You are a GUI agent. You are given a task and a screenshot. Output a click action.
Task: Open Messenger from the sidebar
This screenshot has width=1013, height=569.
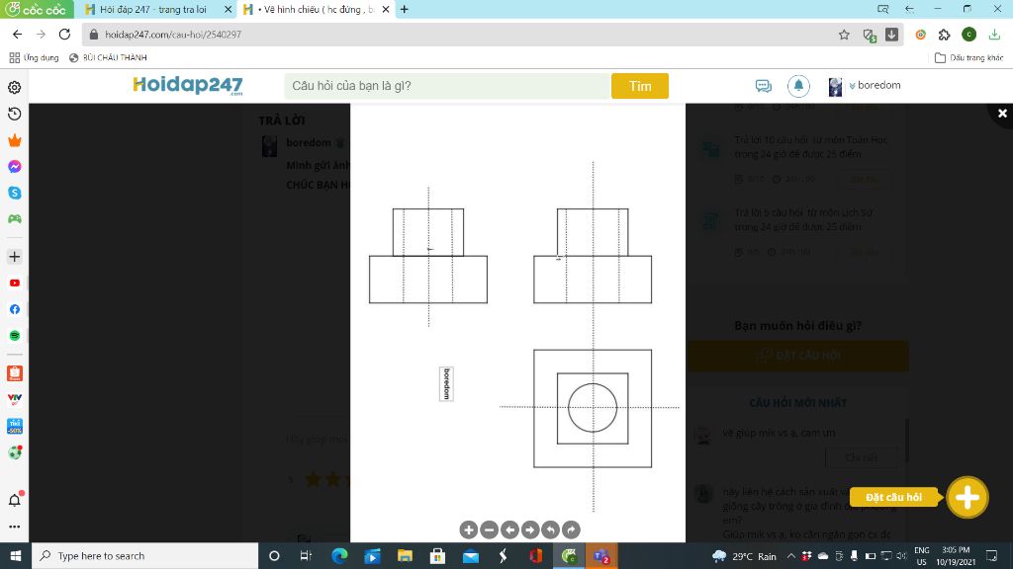pos(14,166)
